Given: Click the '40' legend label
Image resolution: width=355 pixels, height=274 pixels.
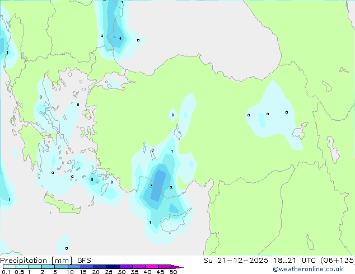Looking at the screenshot, I should (x=147, y=272).
